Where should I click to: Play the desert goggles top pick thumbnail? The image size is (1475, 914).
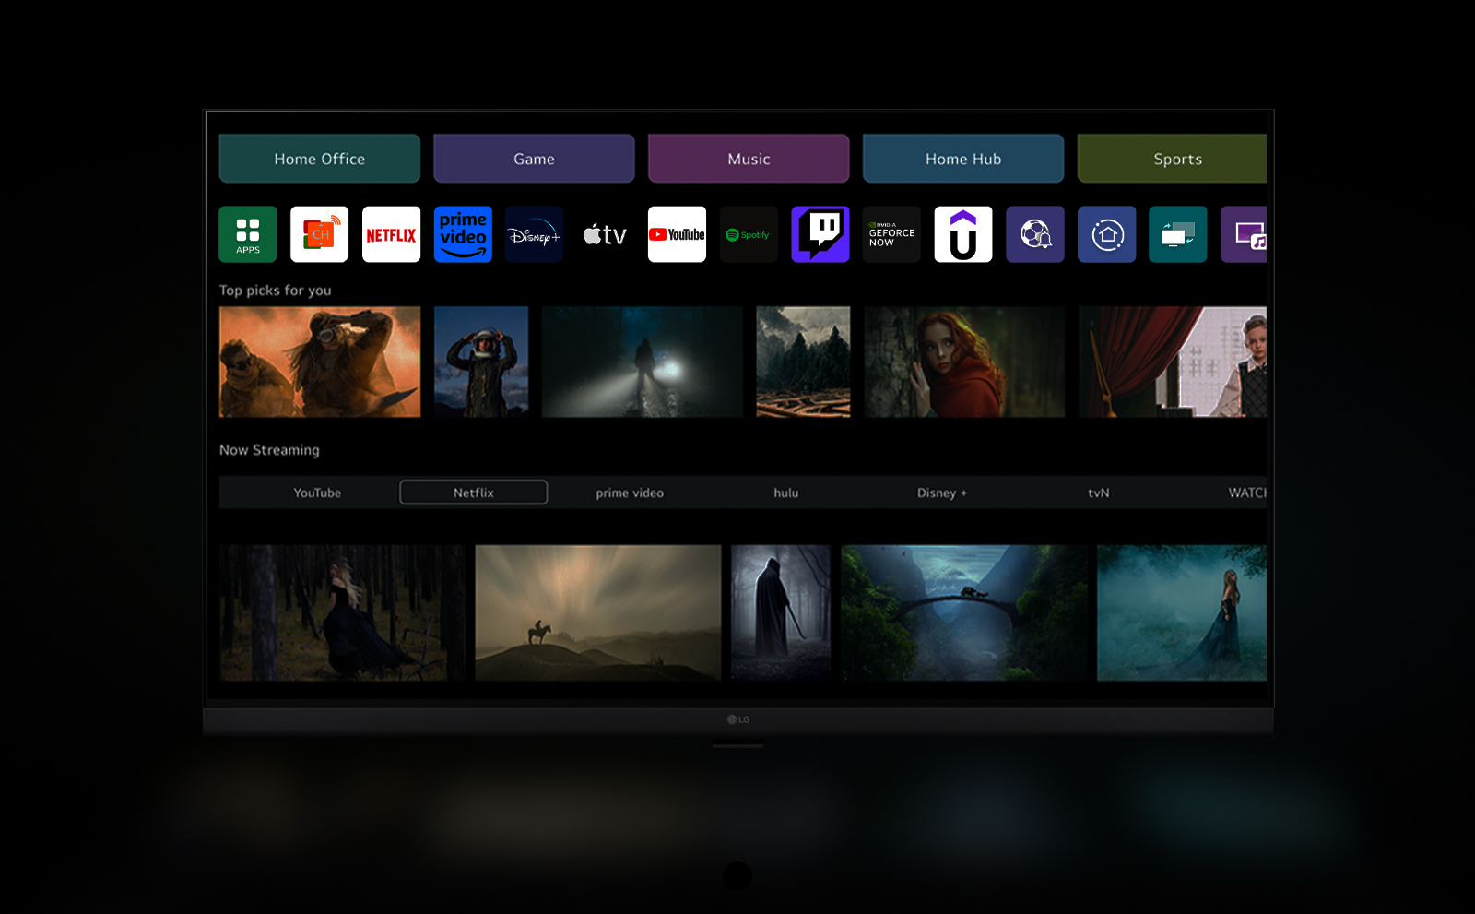point(319,362)
